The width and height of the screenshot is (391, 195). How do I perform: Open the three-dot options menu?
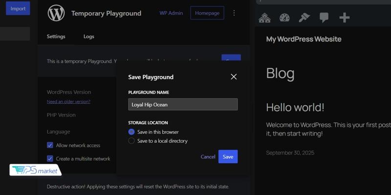(x=234, y=13)
